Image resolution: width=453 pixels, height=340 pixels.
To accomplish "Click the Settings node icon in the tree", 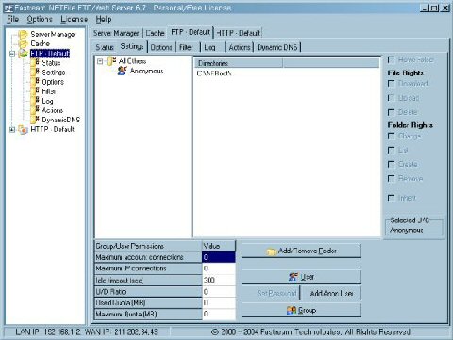I will click(35, 73).
